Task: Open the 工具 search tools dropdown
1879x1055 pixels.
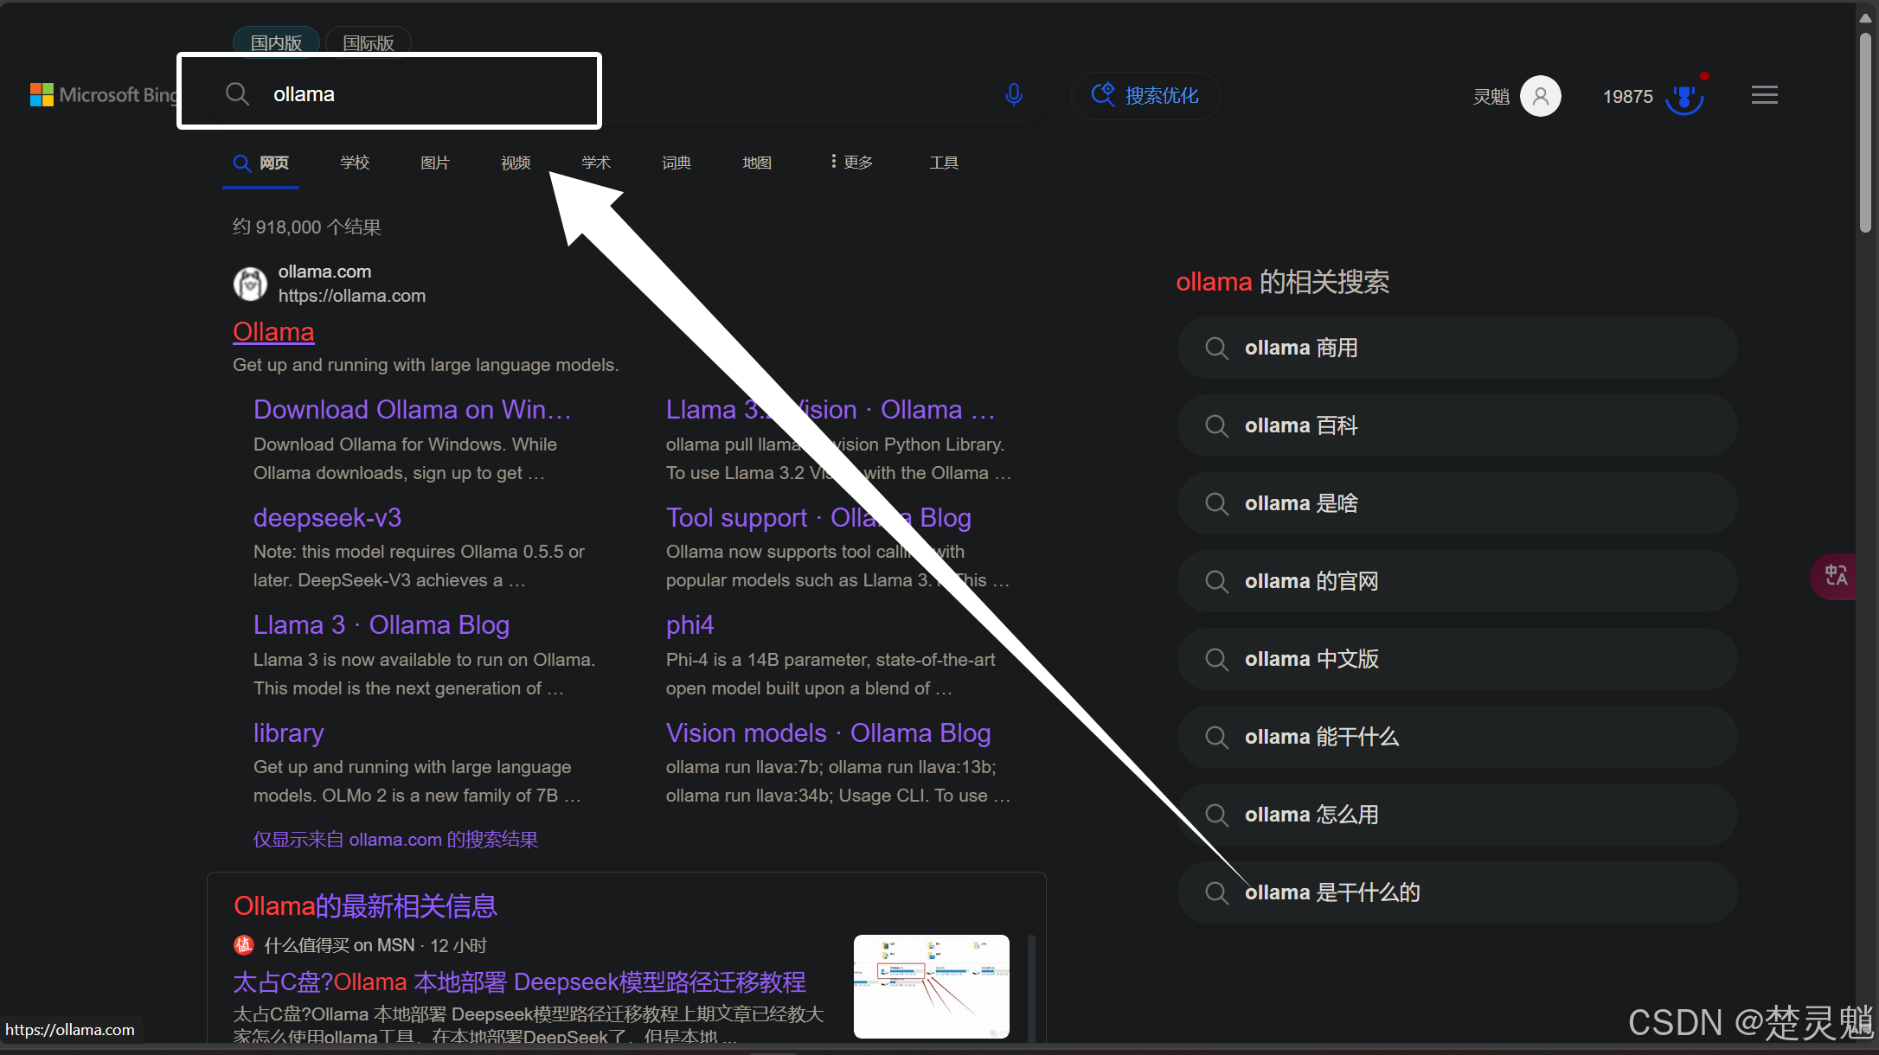Action: pyautogui.click(x=943, y=163)
